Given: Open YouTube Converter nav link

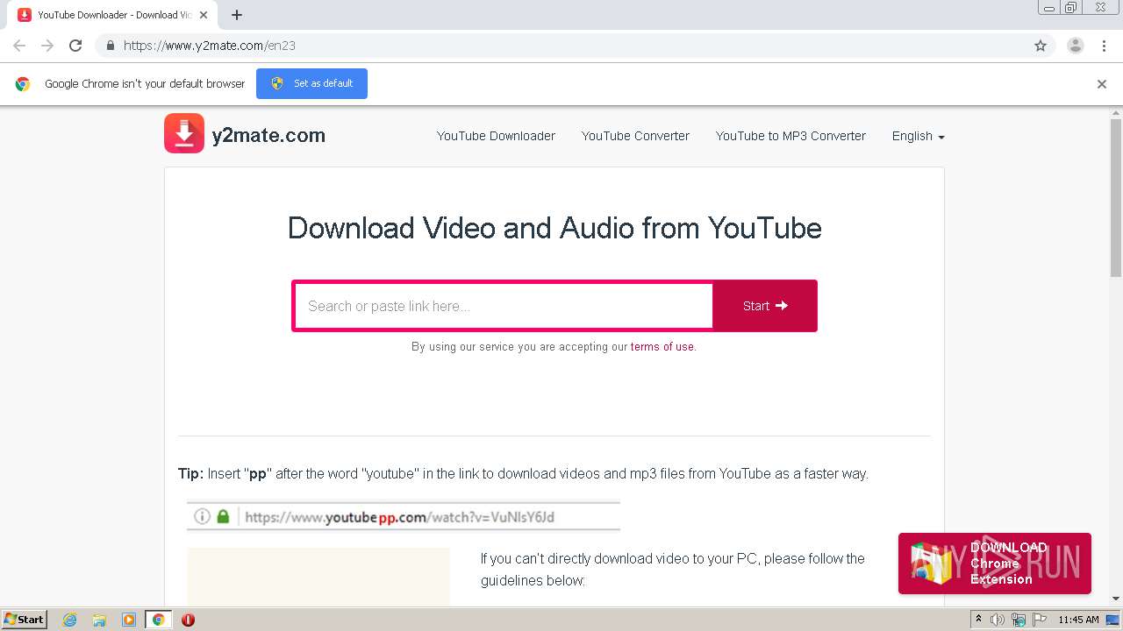Looking at the screenshot, I should click(635, 136).
